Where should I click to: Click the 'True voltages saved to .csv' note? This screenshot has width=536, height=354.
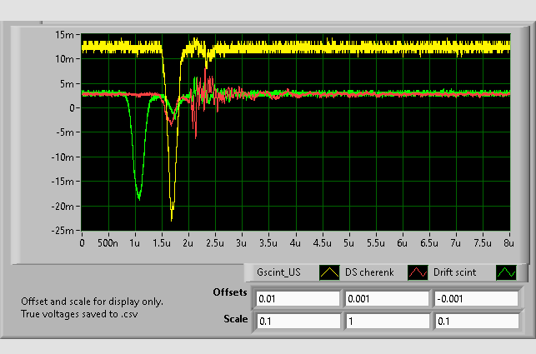(79, 314)
